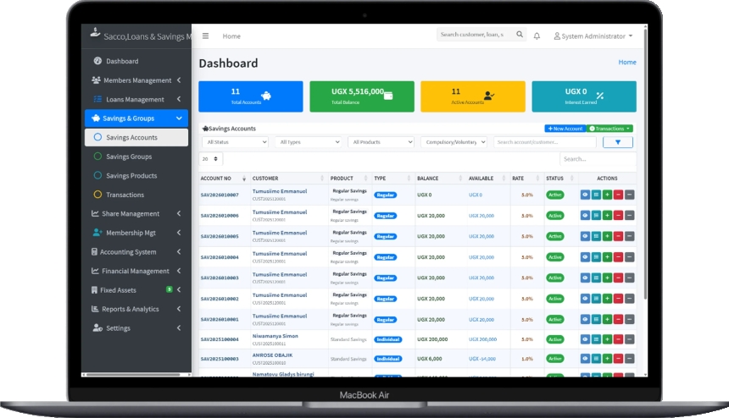Click the hamburger sidebar toggle icon

click(x=205, y=36)
